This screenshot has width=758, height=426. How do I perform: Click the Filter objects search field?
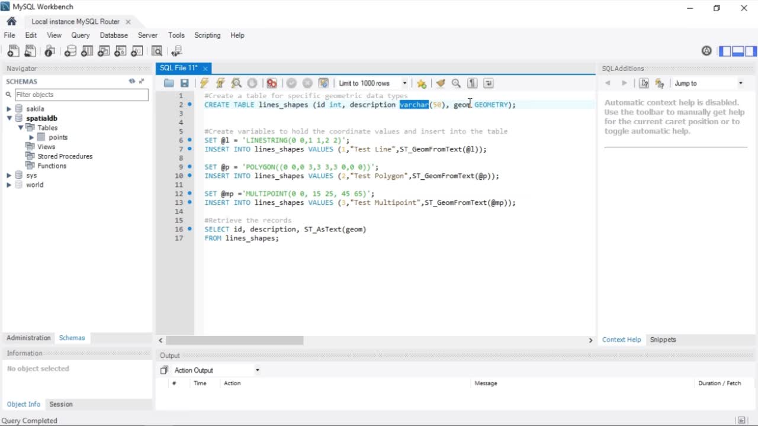point(81,95)
